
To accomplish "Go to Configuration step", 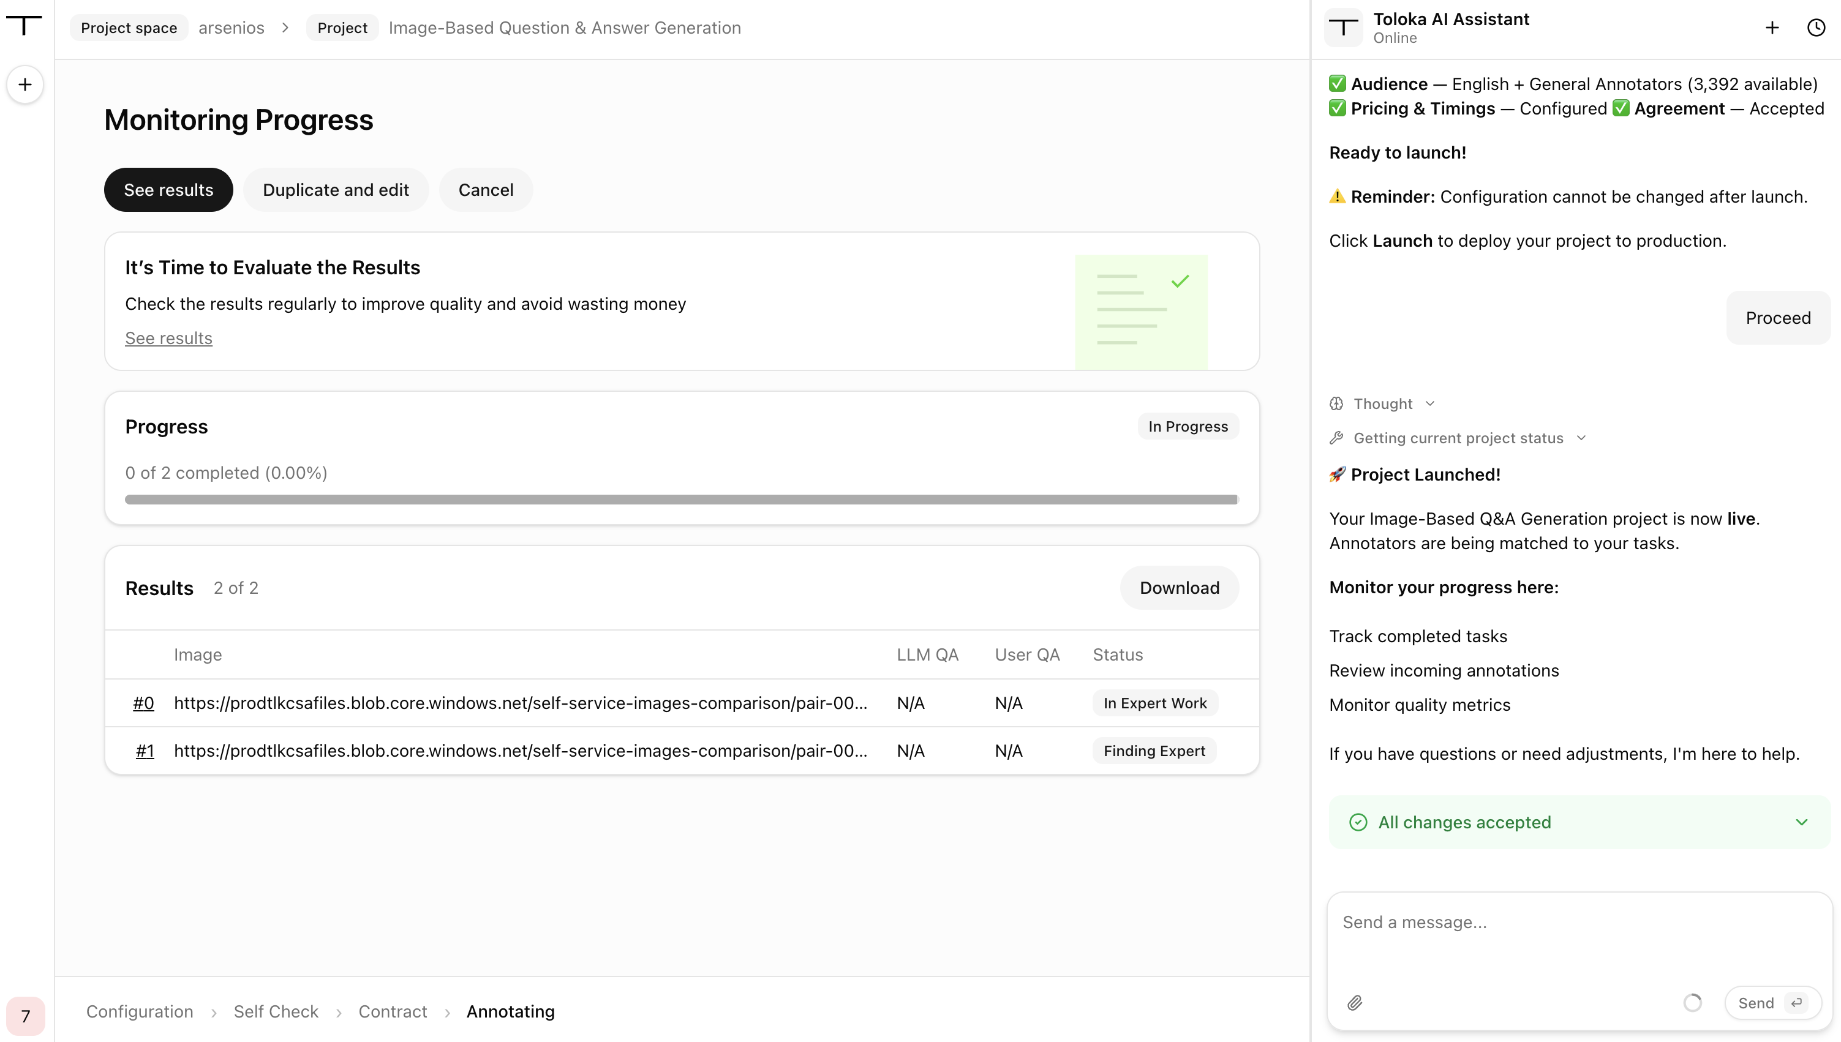I will (x=140, y=1011).
